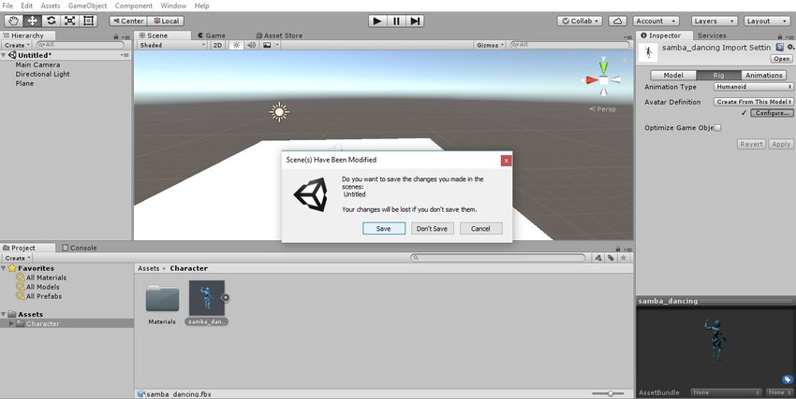The width and height of the screenshot is (796, 399).
Task: Open the cloud services icon
Action: tap(617, 21)
